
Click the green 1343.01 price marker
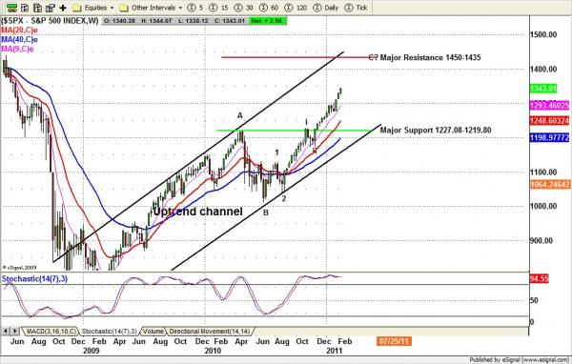click(543, 89)
